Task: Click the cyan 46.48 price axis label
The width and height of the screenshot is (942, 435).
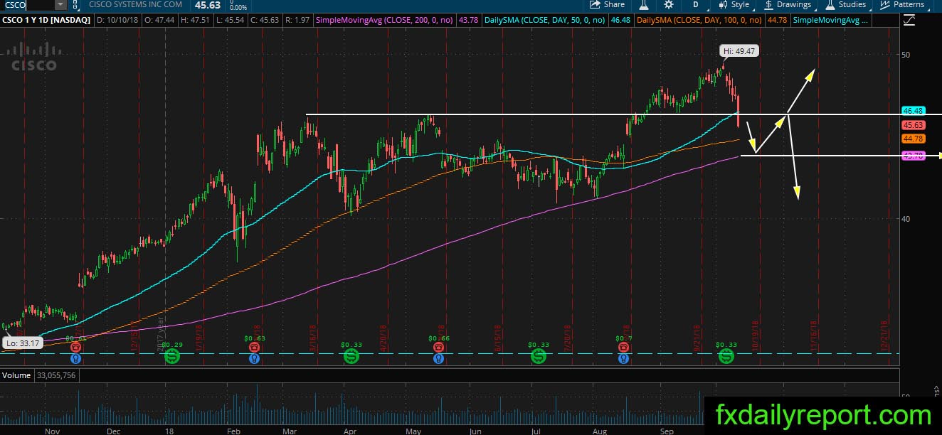Action: coord(913,111)
